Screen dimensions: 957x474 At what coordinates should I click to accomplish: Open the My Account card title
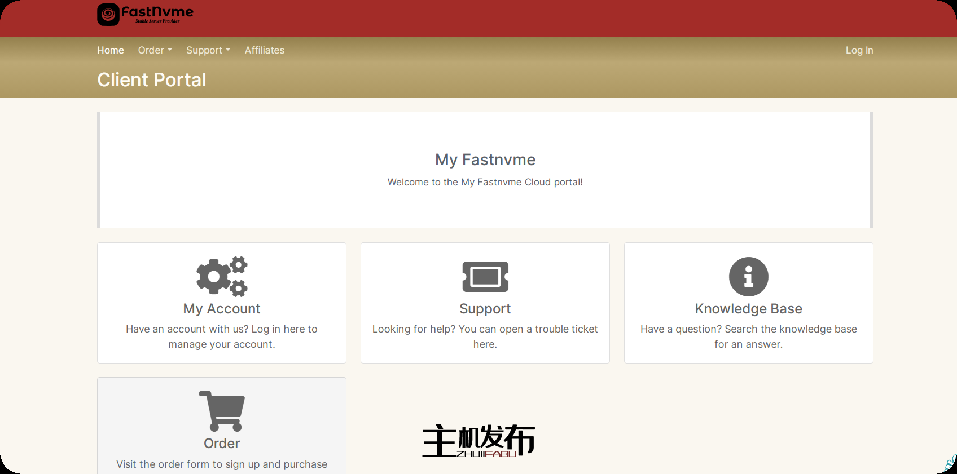click(222, 309)
